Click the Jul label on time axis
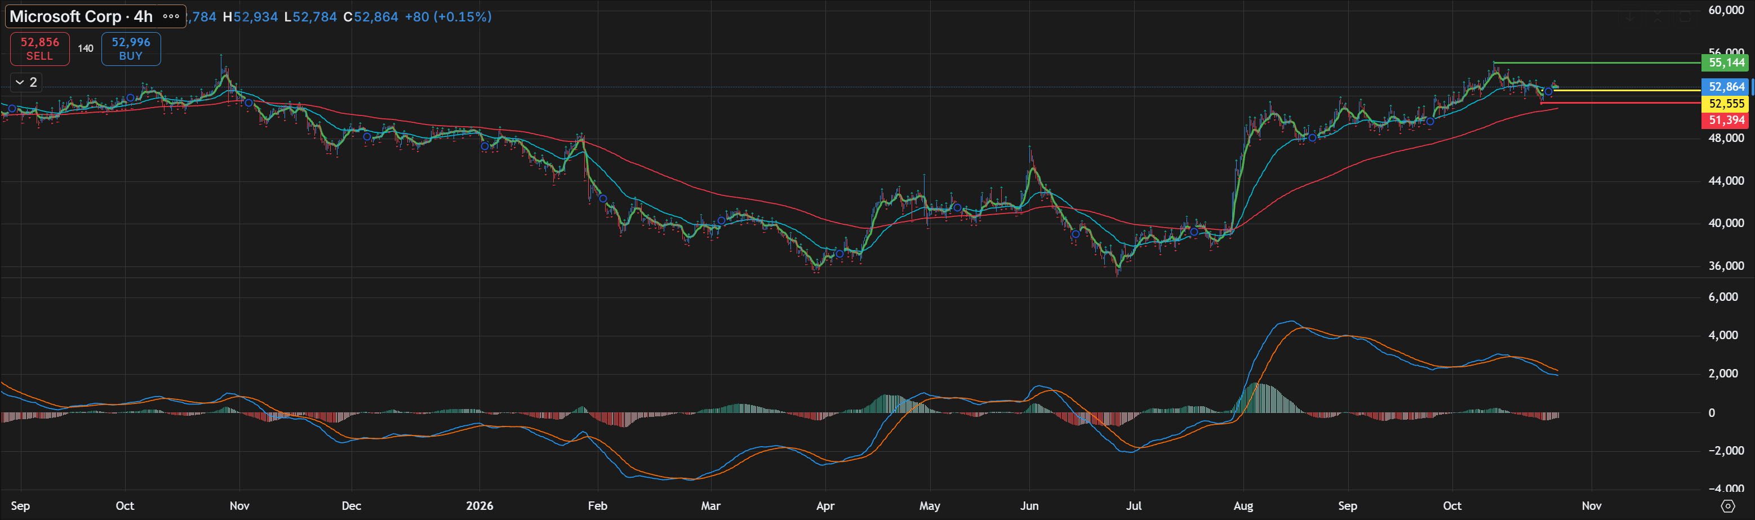Viewport: 1755px width, 520px height. pos(1134,506)
